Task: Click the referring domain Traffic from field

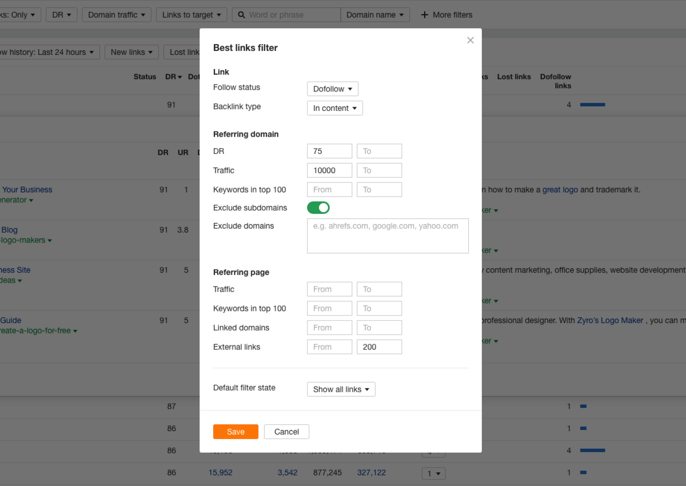Action: tap(329, 170)
